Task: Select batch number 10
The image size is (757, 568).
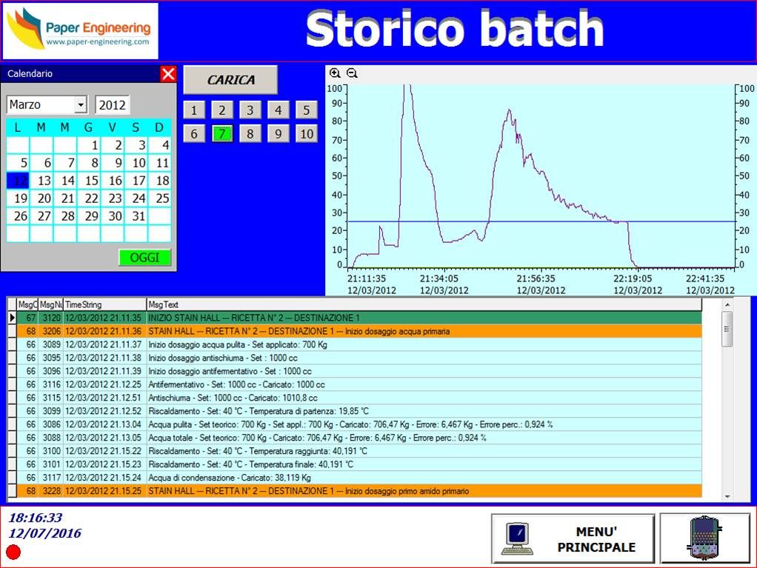Action: (x=307, y=133)
